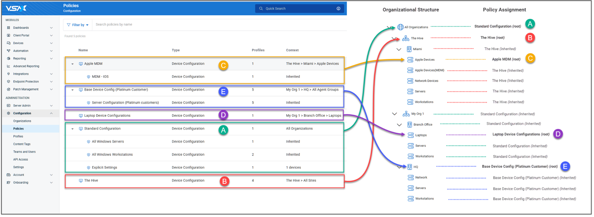Click the Devices module icon
The height and width of the screenshot is (217, 594).
pos(8,43)
